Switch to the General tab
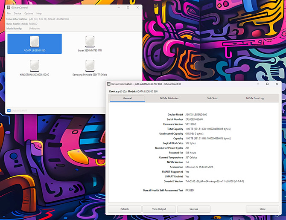 point(127,98)
